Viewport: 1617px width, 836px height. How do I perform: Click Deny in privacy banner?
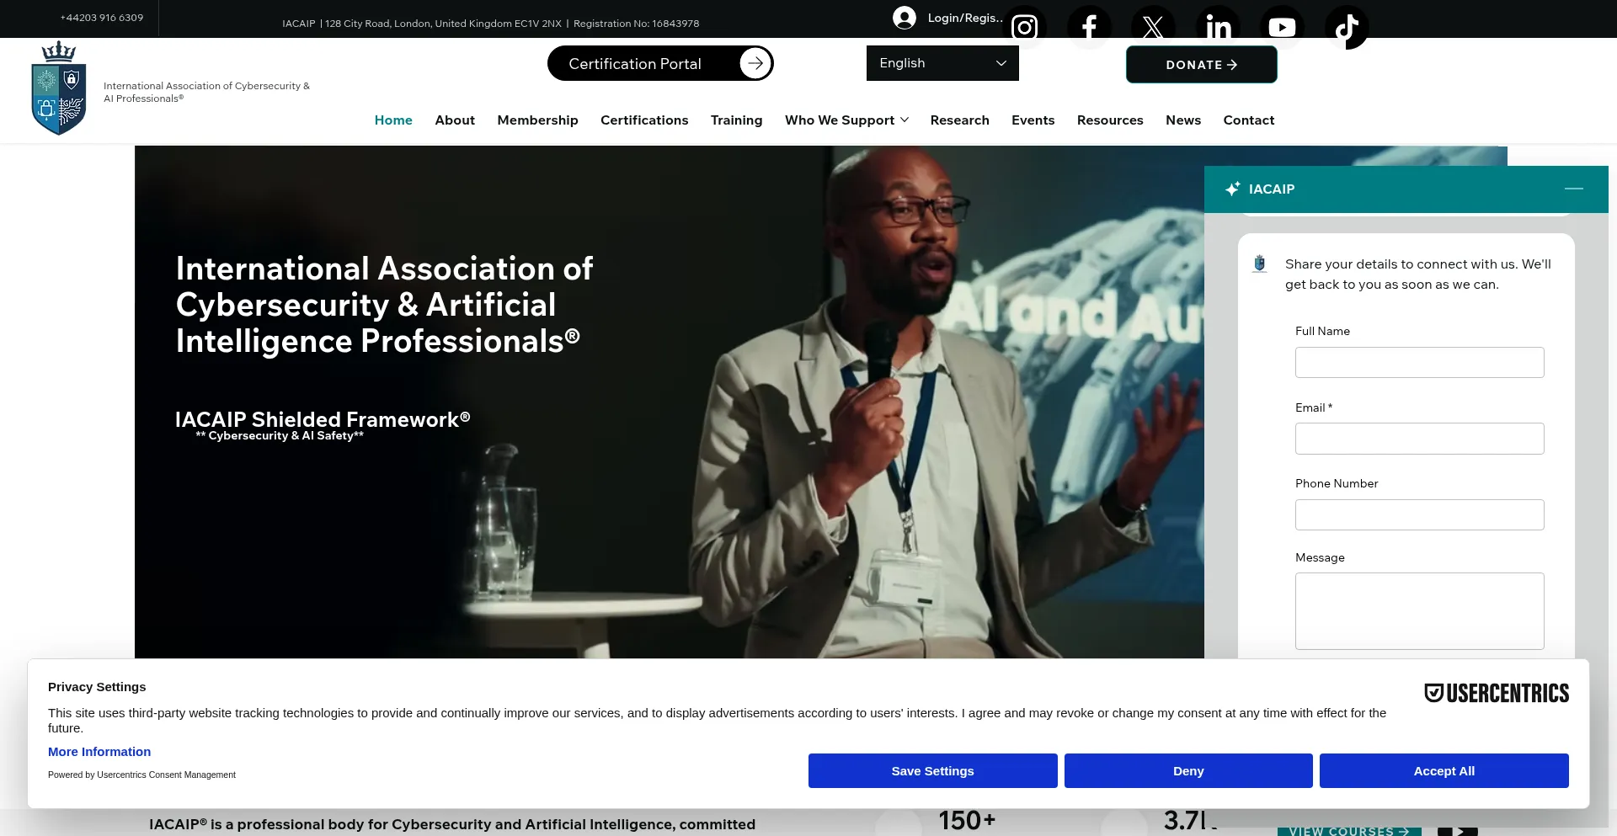pyautogui.click(x=1188, y=771)
